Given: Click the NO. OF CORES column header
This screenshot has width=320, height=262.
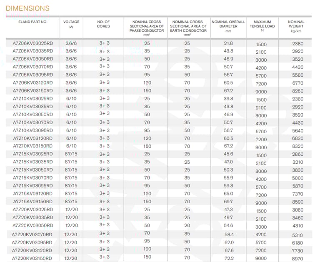Looking at the screenshot, I should click(103, 24).
